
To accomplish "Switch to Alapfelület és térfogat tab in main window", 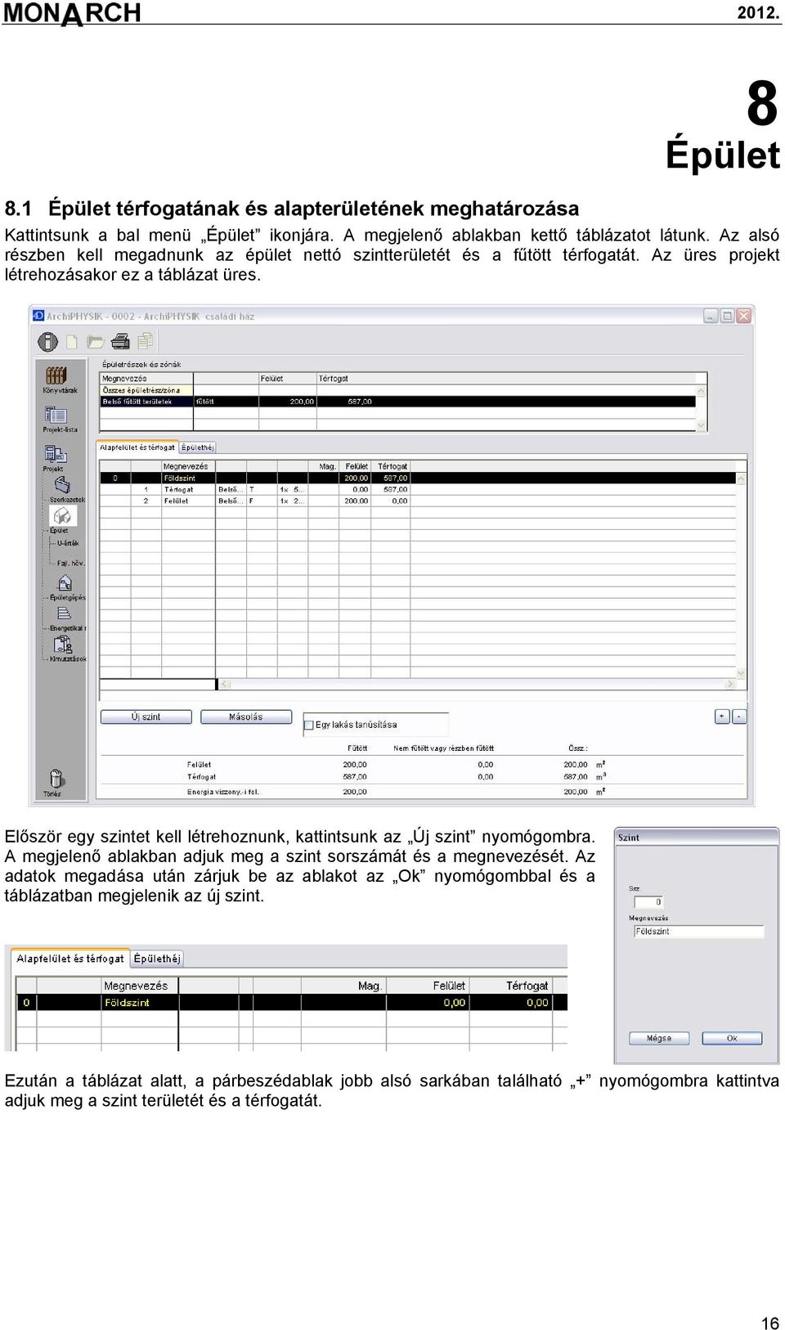I will click(x=137, y=447).
